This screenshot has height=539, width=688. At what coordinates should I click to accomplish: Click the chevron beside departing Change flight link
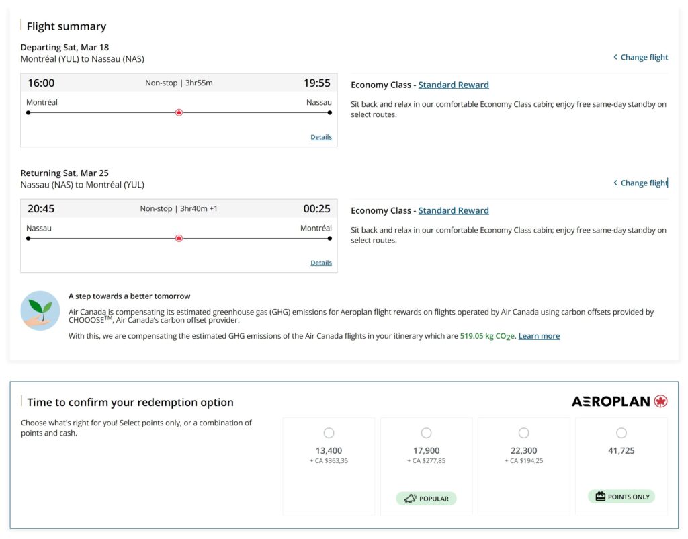coord(615,57)
